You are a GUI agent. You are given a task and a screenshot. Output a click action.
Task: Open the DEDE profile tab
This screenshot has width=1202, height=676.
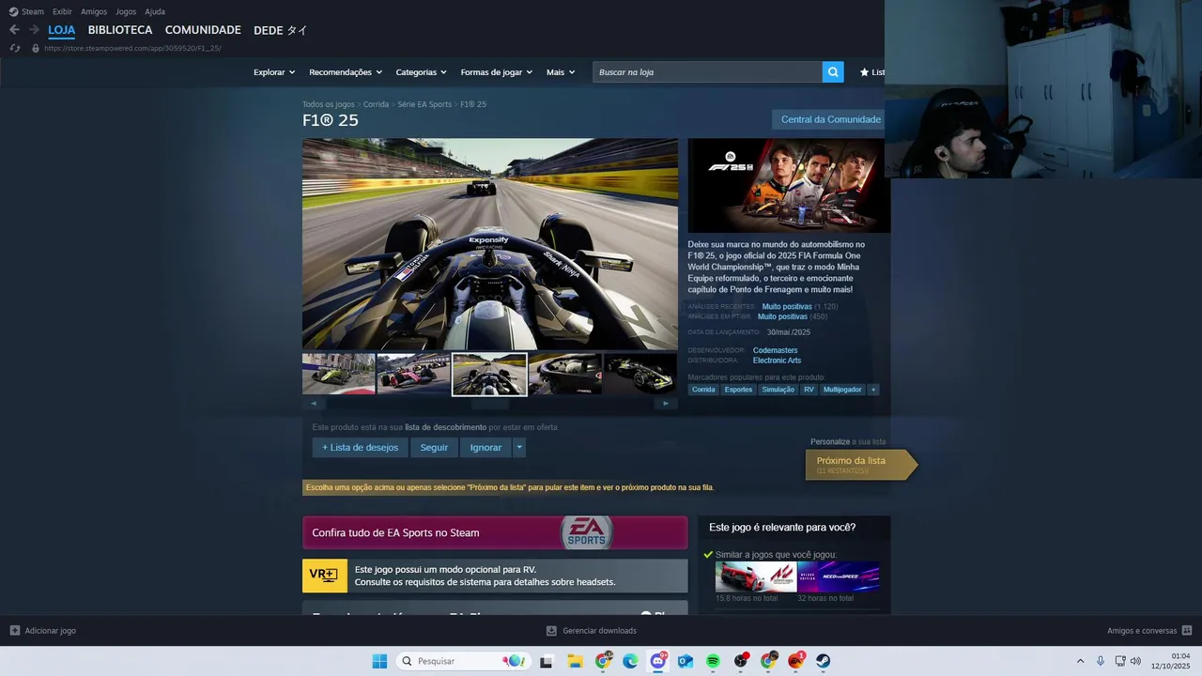281,30
